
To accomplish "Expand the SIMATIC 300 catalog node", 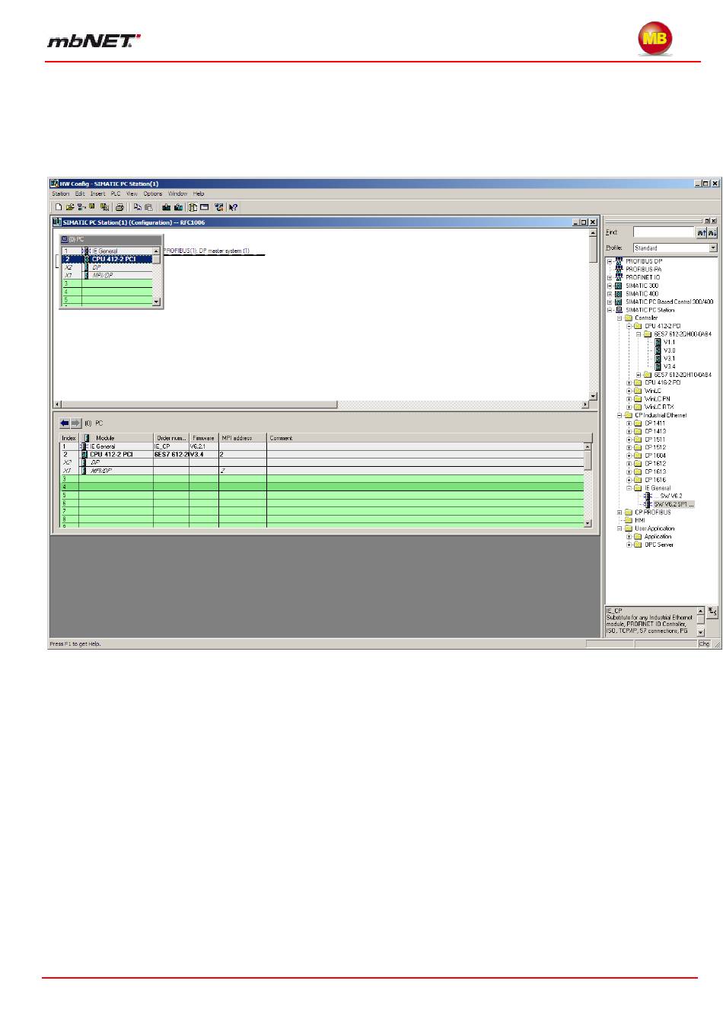I will [610, 286].
